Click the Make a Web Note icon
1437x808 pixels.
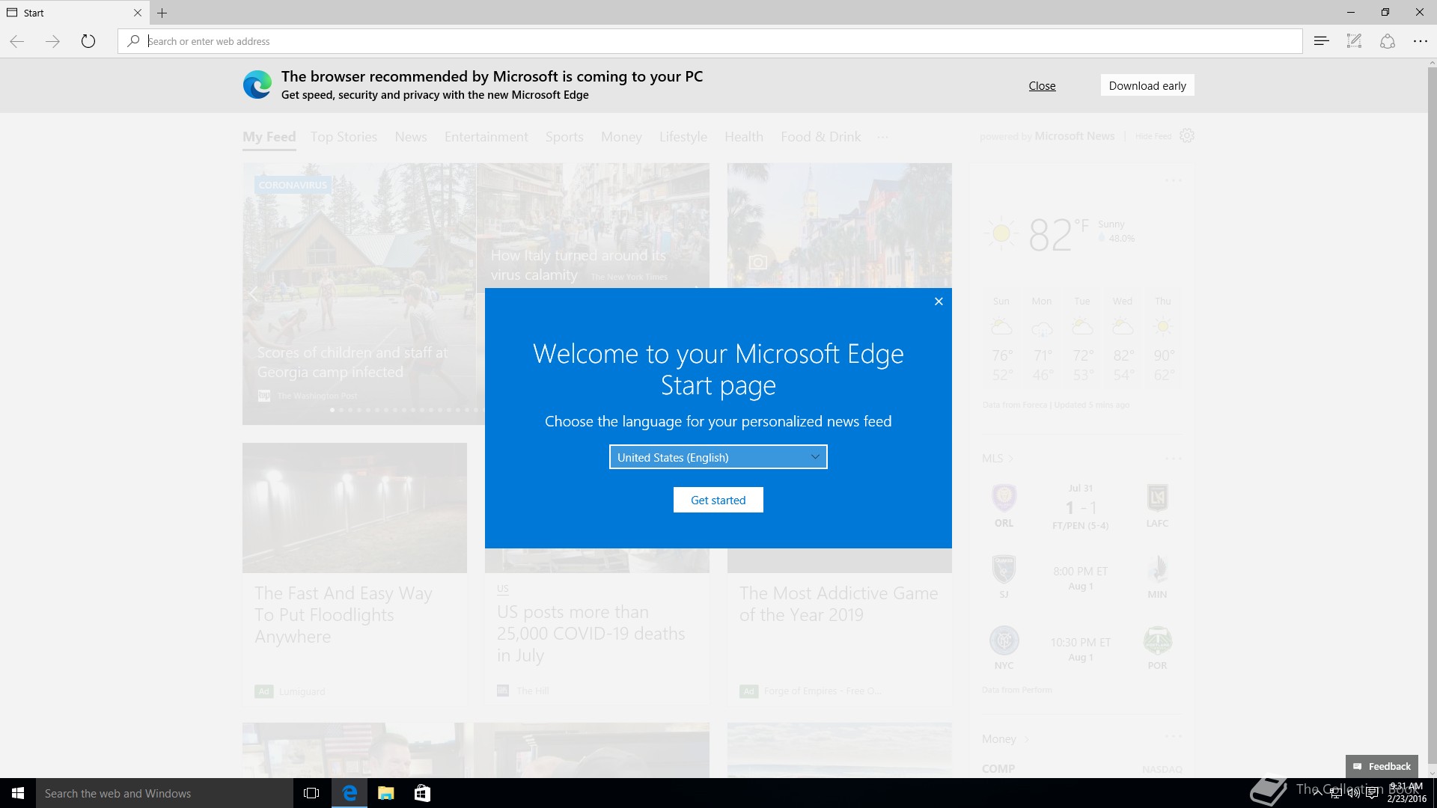click(x=1354, y=41)
